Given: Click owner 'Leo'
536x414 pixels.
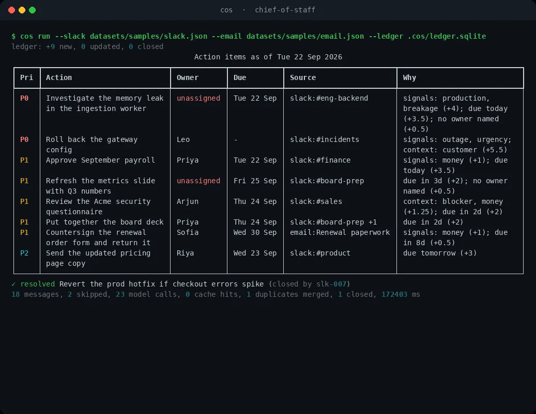Looking at the screenshot, I should (x=183, y=139).
